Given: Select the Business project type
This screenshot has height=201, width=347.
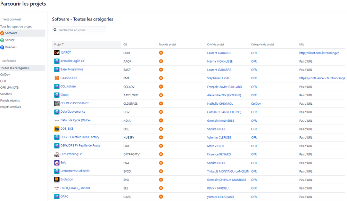Looking at the screenshot, I should coord(11,47).
